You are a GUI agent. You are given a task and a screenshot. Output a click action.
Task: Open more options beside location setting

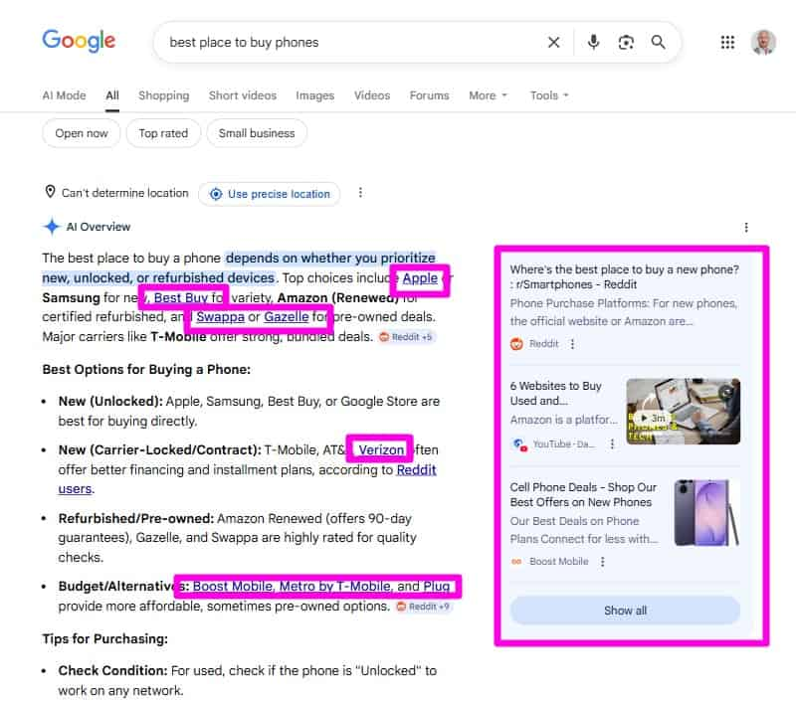(x=360, y=193)
